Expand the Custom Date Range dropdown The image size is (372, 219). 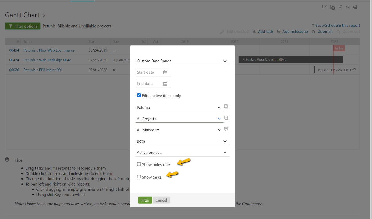(182, 61)
